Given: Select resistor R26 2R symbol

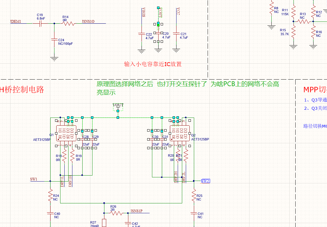Looking at the screenshot, I should pyautogui.click(x=116, y=213).
